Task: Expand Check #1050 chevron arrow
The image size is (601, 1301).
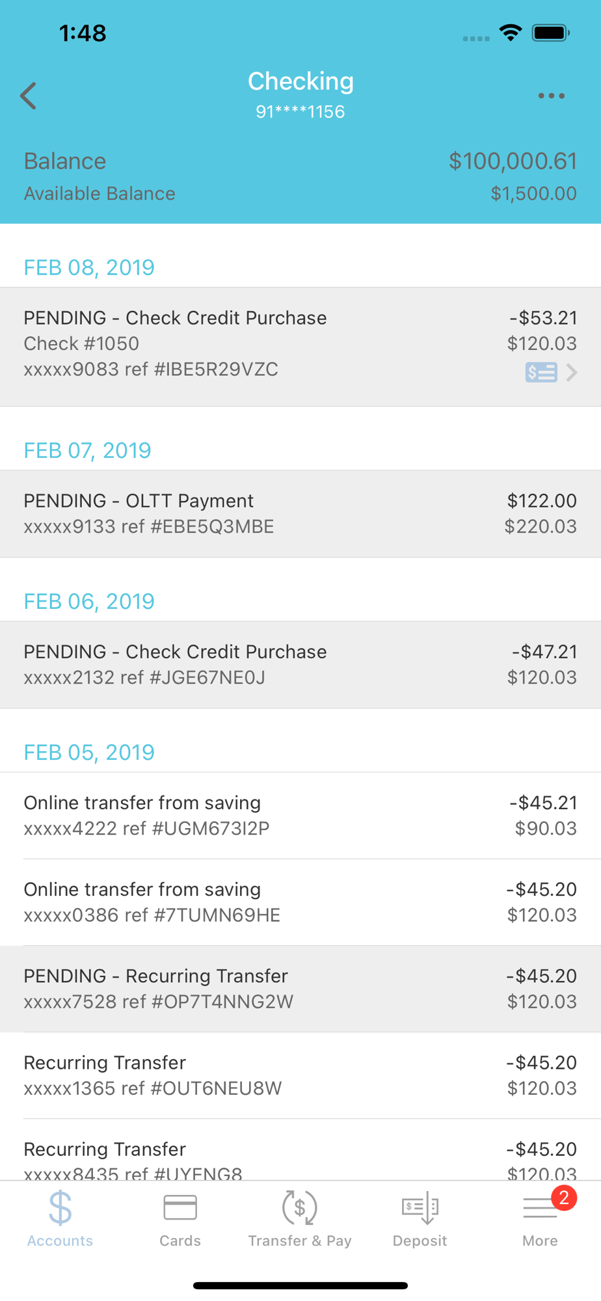Action: click(571, 372)
